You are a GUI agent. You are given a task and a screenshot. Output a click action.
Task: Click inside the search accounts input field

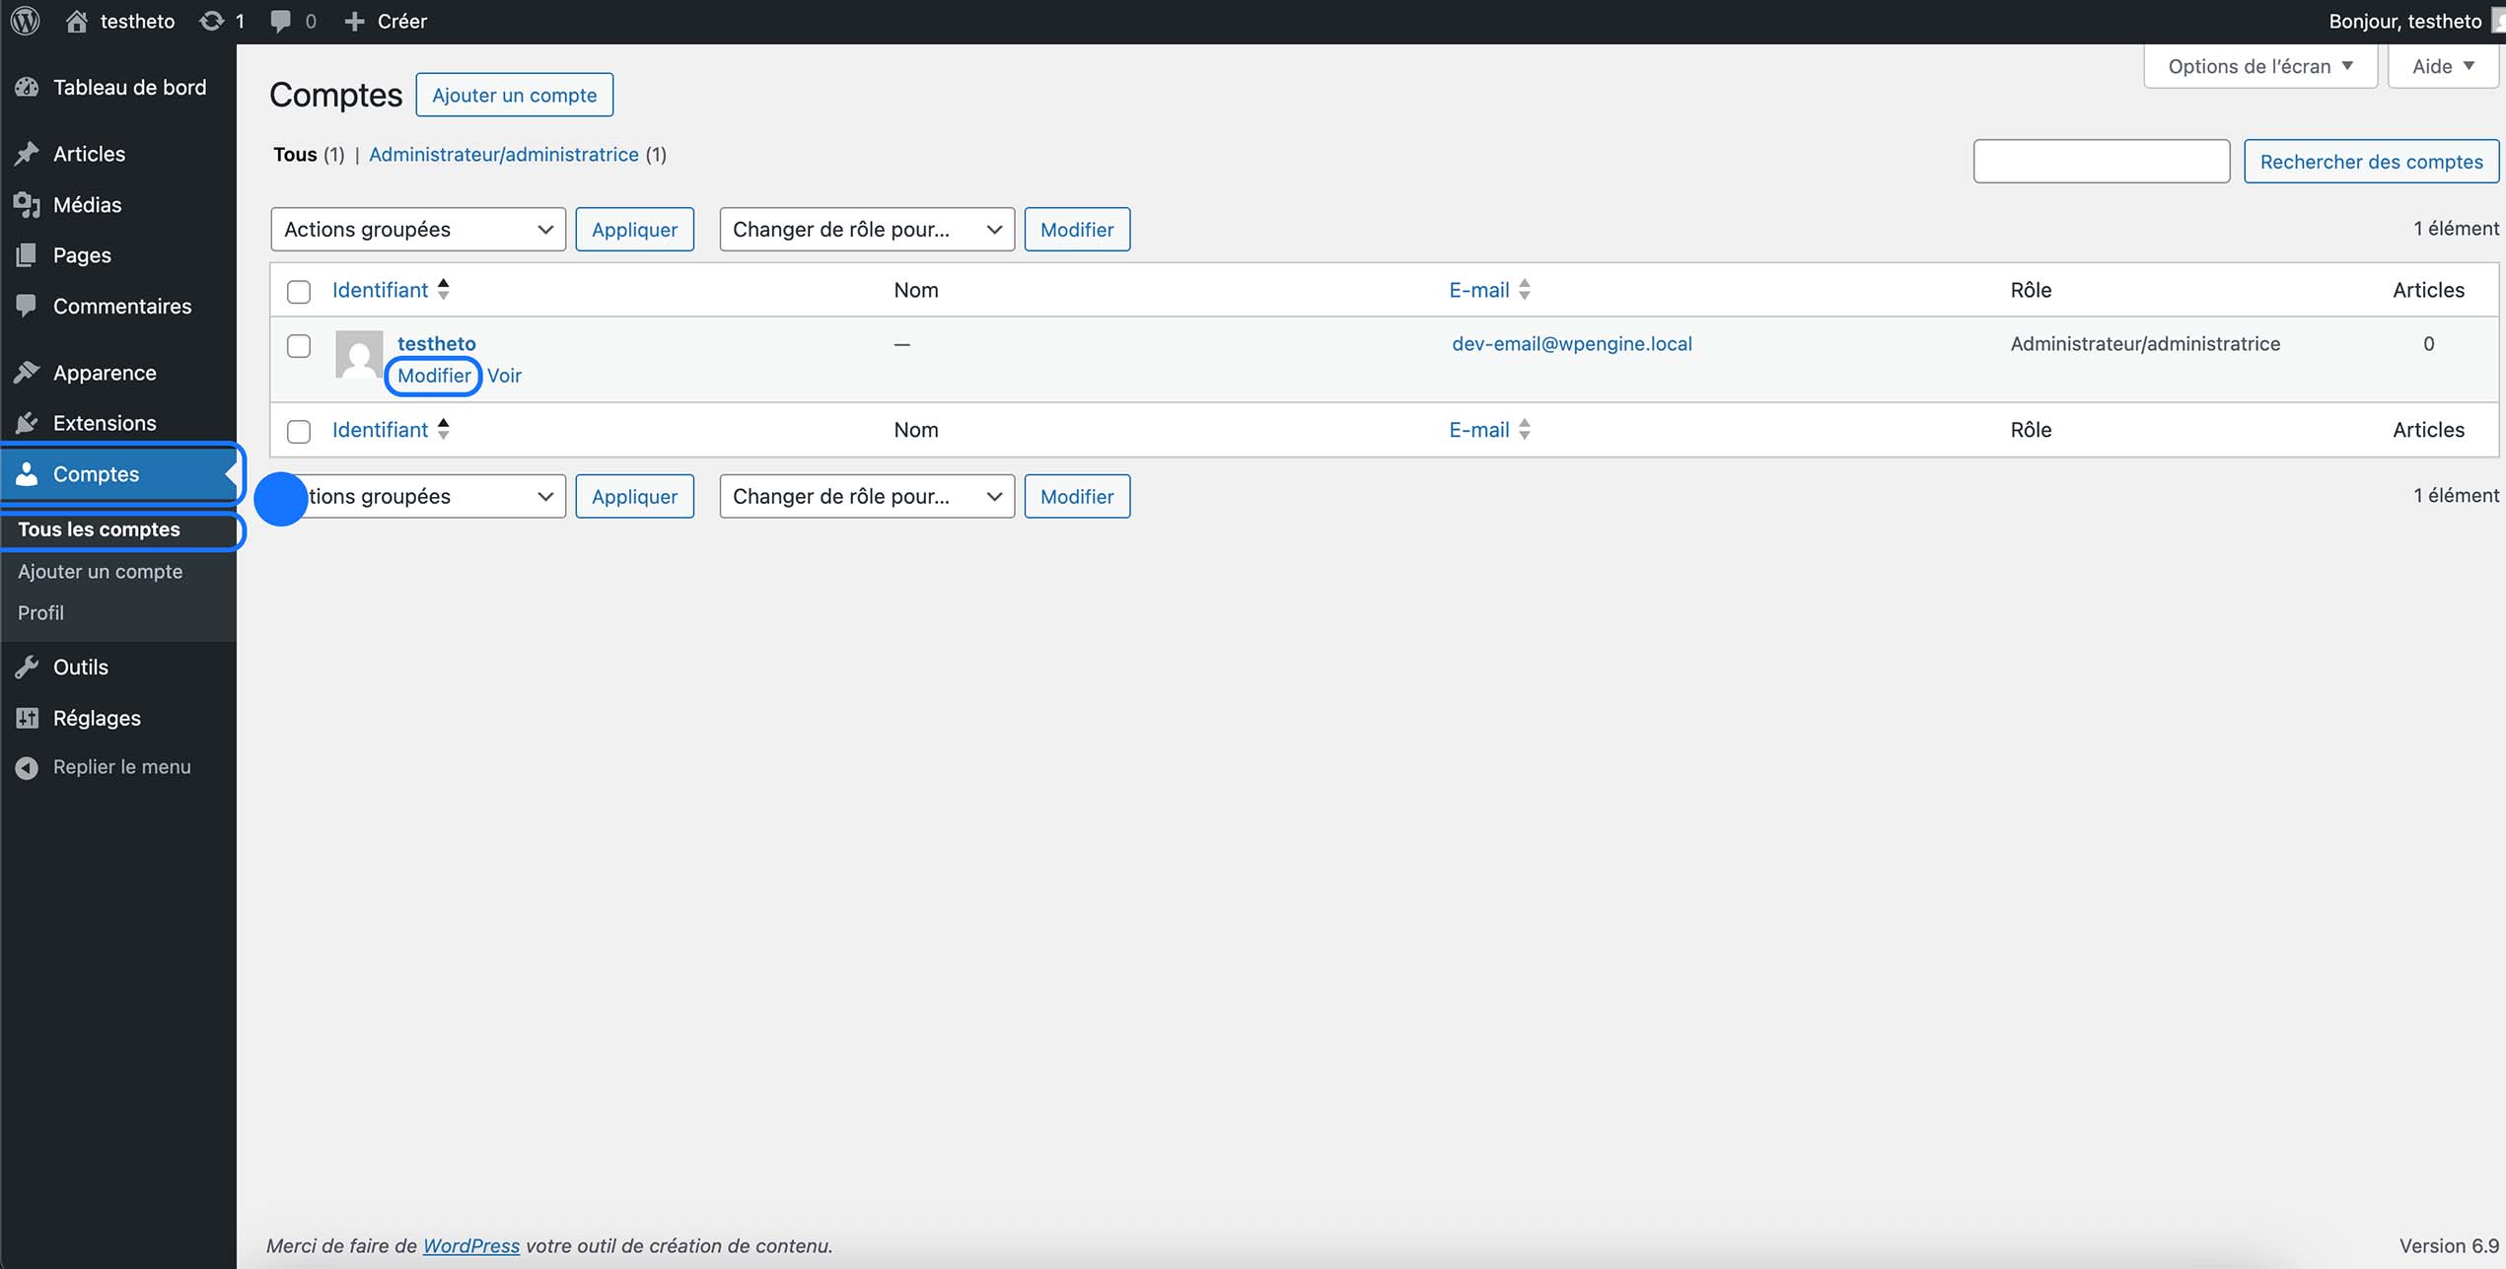[x=2100, y=161]
